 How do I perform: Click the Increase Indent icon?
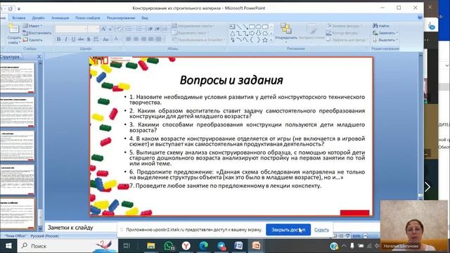157,29
